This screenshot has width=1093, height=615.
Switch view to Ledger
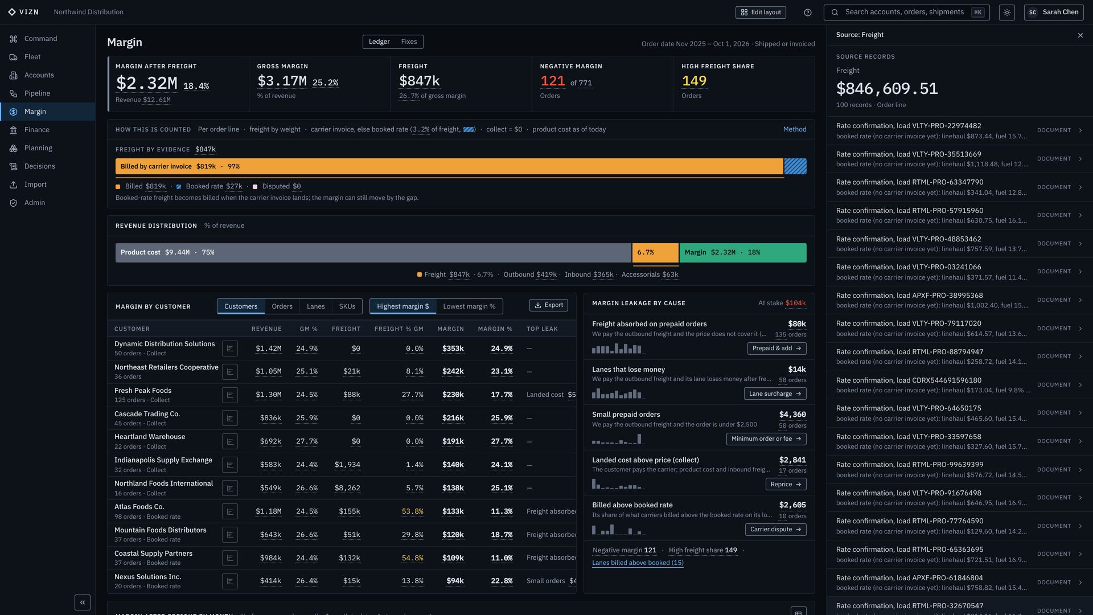point(379,42)
